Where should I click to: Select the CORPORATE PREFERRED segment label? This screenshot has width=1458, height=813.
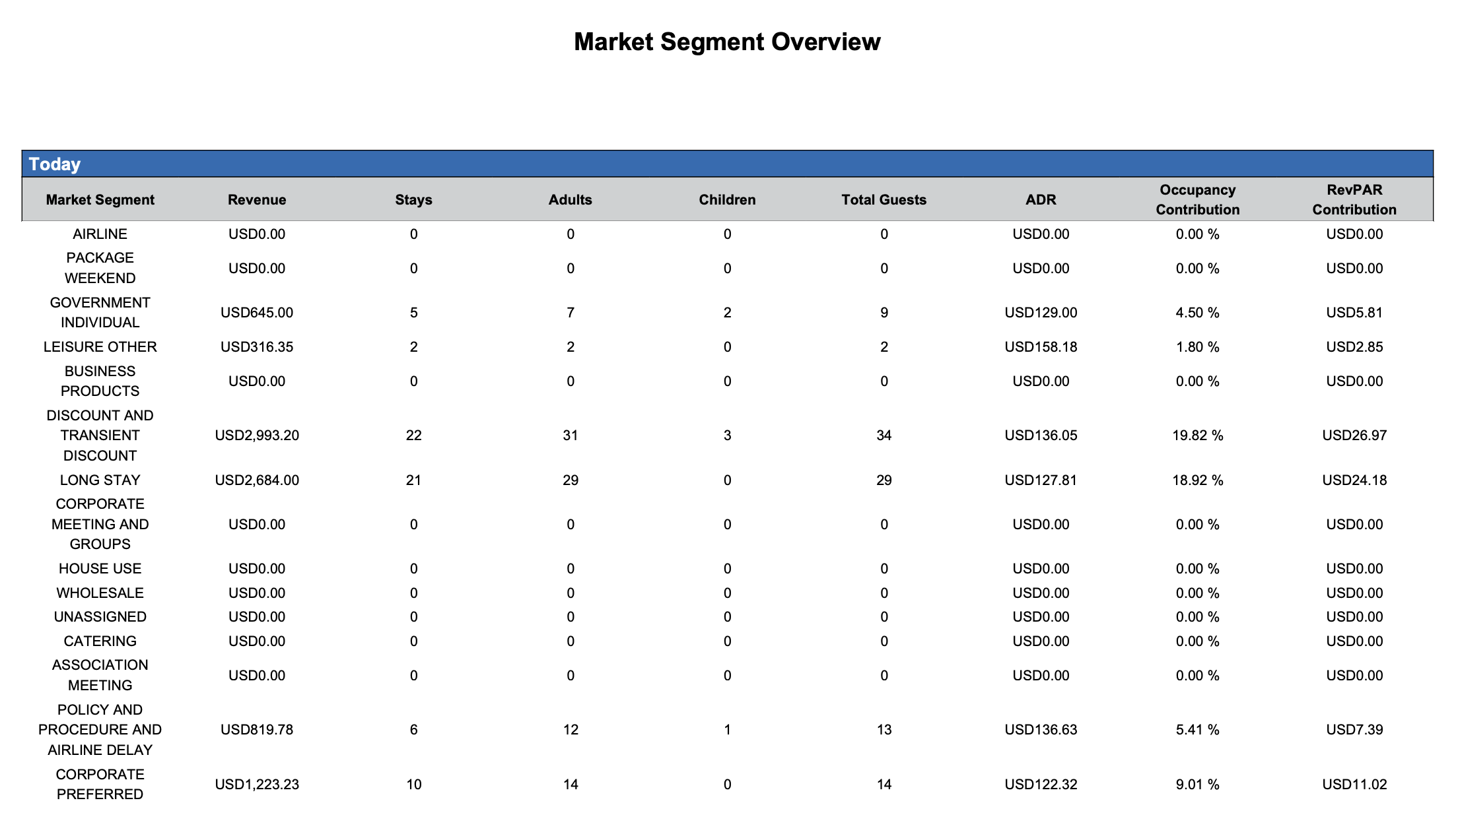(x=100, y=784)
